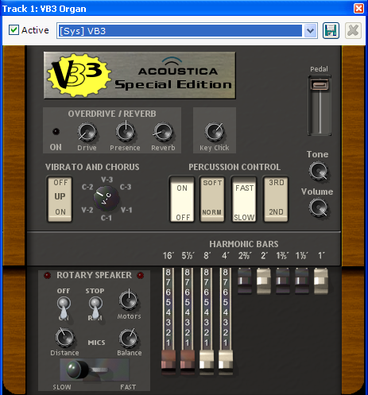The image size is (368, 395).
Task: Open the preset dropdown arrow
Action: click(x=310, y=31)
